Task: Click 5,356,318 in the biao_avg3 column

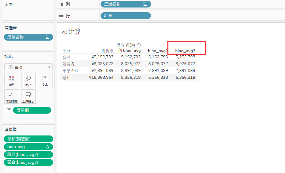Action: point(185,77)
